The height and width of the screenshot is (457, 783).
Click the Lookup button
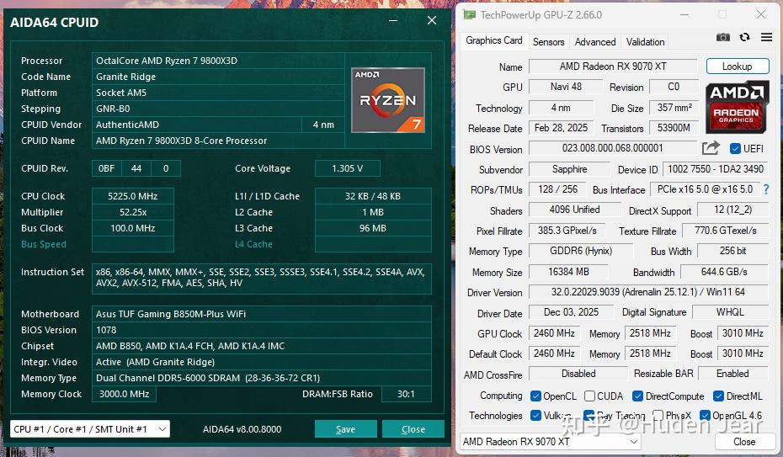pos(737,66)
